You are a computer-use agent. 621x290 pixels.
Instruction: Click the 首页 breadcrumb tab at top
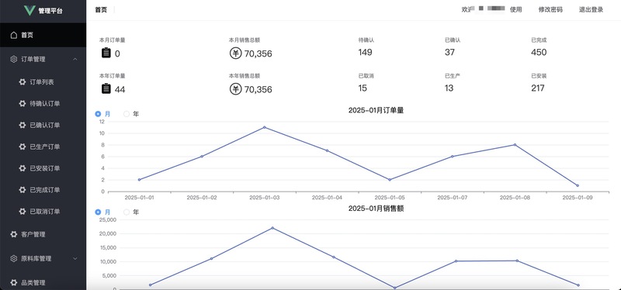[x=101, y=10]
